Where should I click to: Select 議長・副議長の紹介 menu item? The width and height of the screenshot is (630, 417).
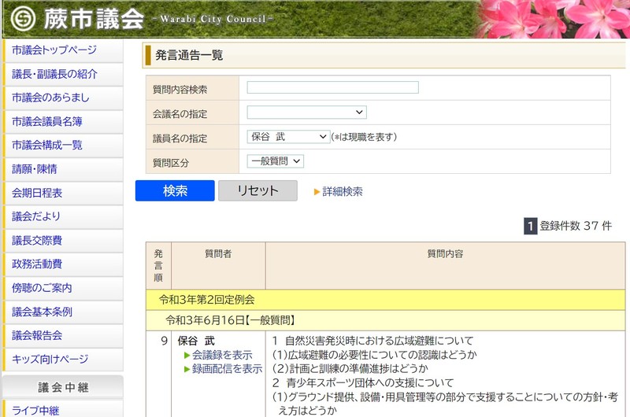54,74
